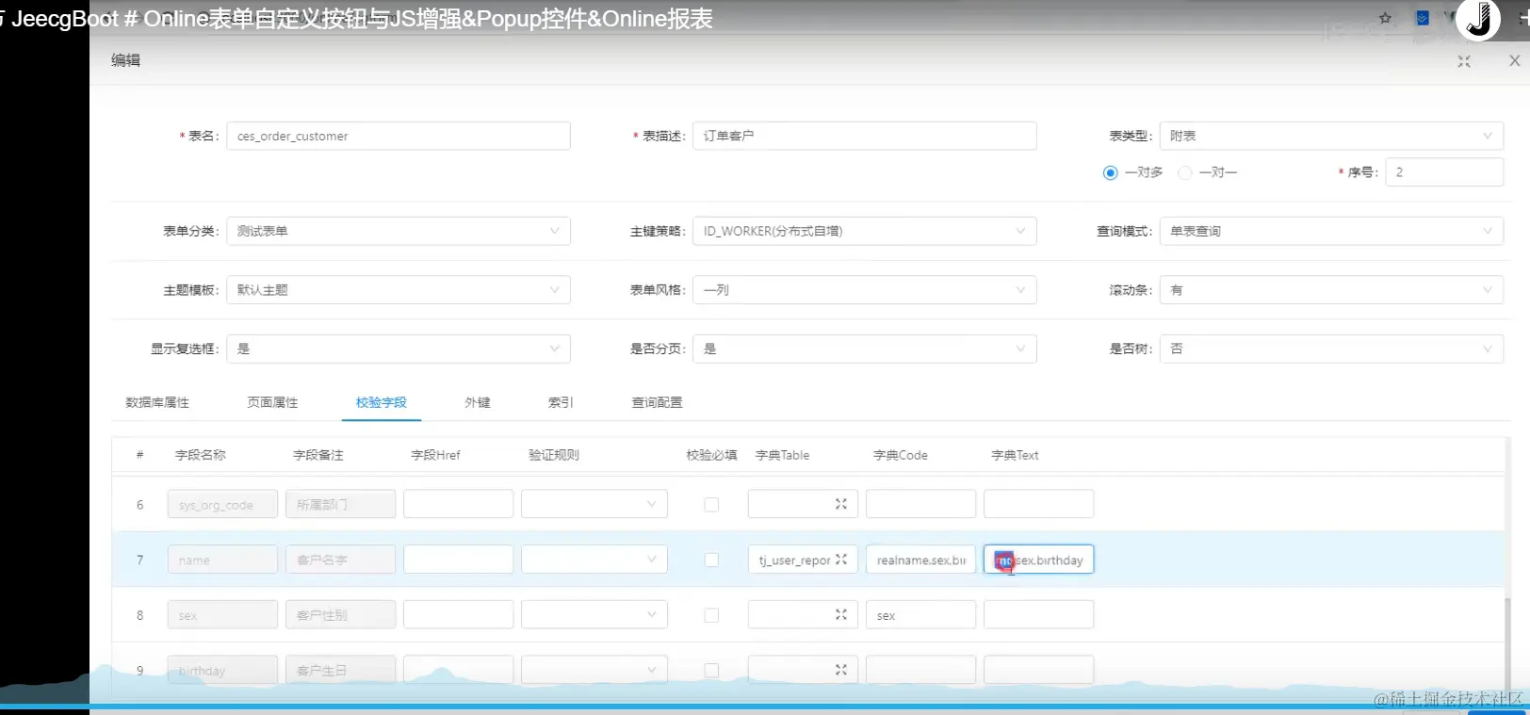Click 字典Code input for sys_org_code row
1530x715 pixels.
click(920, 504)
